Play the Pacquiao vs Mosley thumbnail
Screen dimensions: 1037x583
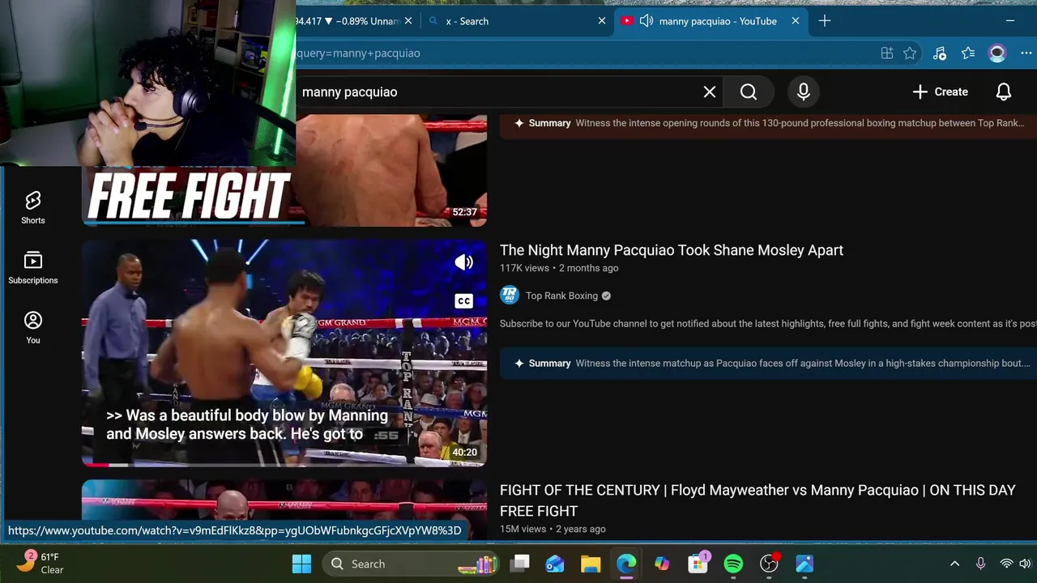(x=284, y=352)
